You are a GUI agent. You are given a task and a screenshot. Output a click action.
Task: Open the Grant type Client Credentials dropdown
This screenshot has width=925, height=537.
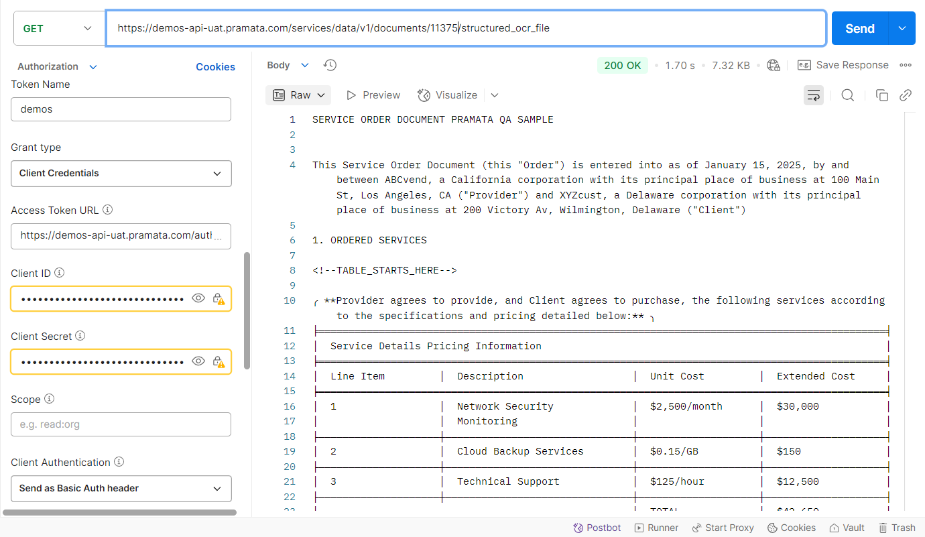pos(121,173)
